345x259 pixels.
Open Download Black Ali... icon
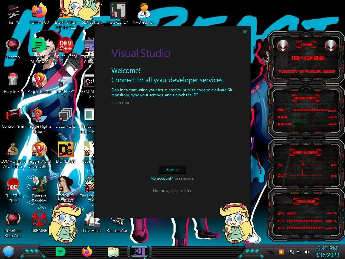pos(13,225)
